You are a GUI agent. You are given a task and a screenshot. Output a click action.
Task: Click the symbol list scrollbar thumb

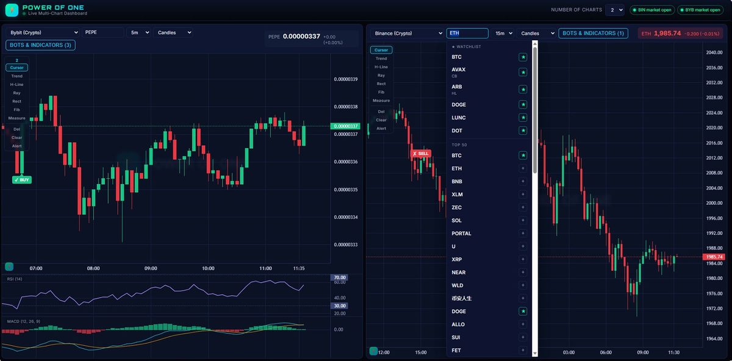click(x=535, y=109)
